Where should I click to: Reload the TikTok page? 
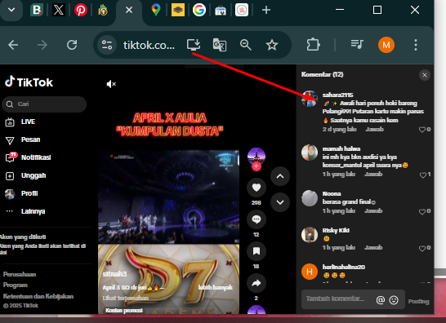[x=72, y=45]
